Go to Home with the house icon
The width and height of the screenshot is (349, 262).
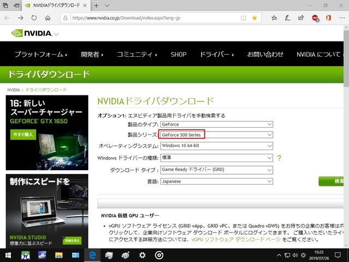click(47, 18)
